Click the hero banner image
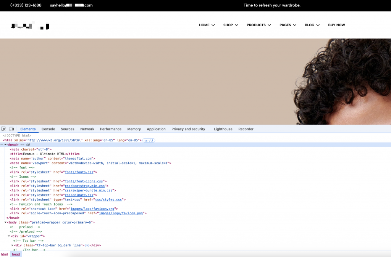The image size is (391, 257). (x=195, y=82)
